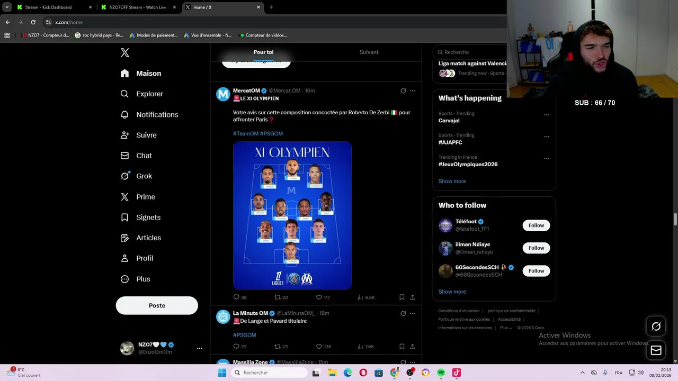Reply to La Minute OM post (22)
Viewport: 678px width, 381px height.
[x=240, y=347]
